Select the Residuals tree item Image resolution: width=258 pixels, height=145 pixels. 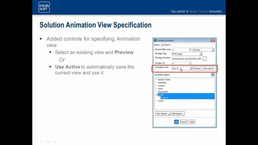pyautogui.click(x=162, y=83)
